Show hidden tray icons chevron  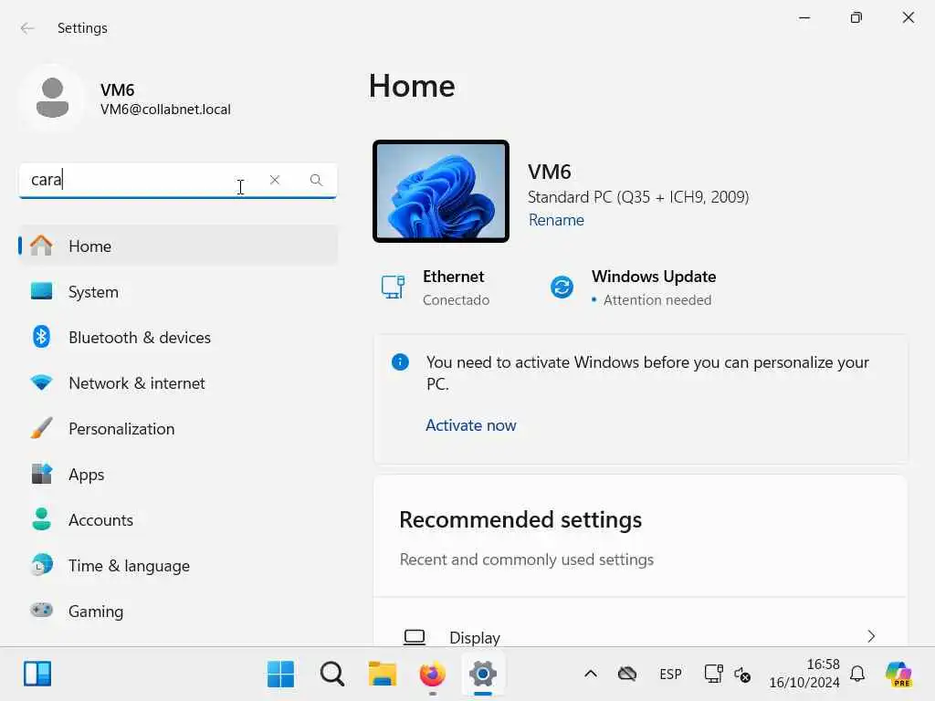[591, 674]
